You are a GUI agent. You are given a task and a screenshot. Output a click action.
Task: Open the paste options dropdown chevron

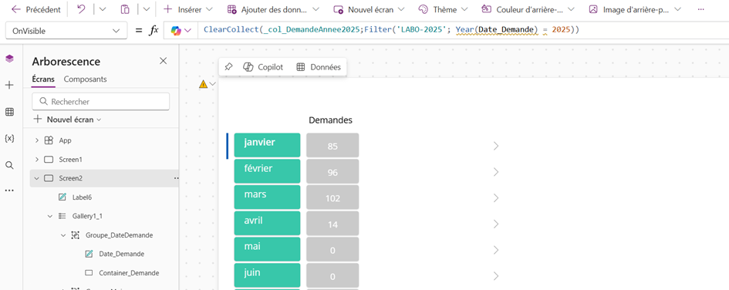tap(147, 9)
